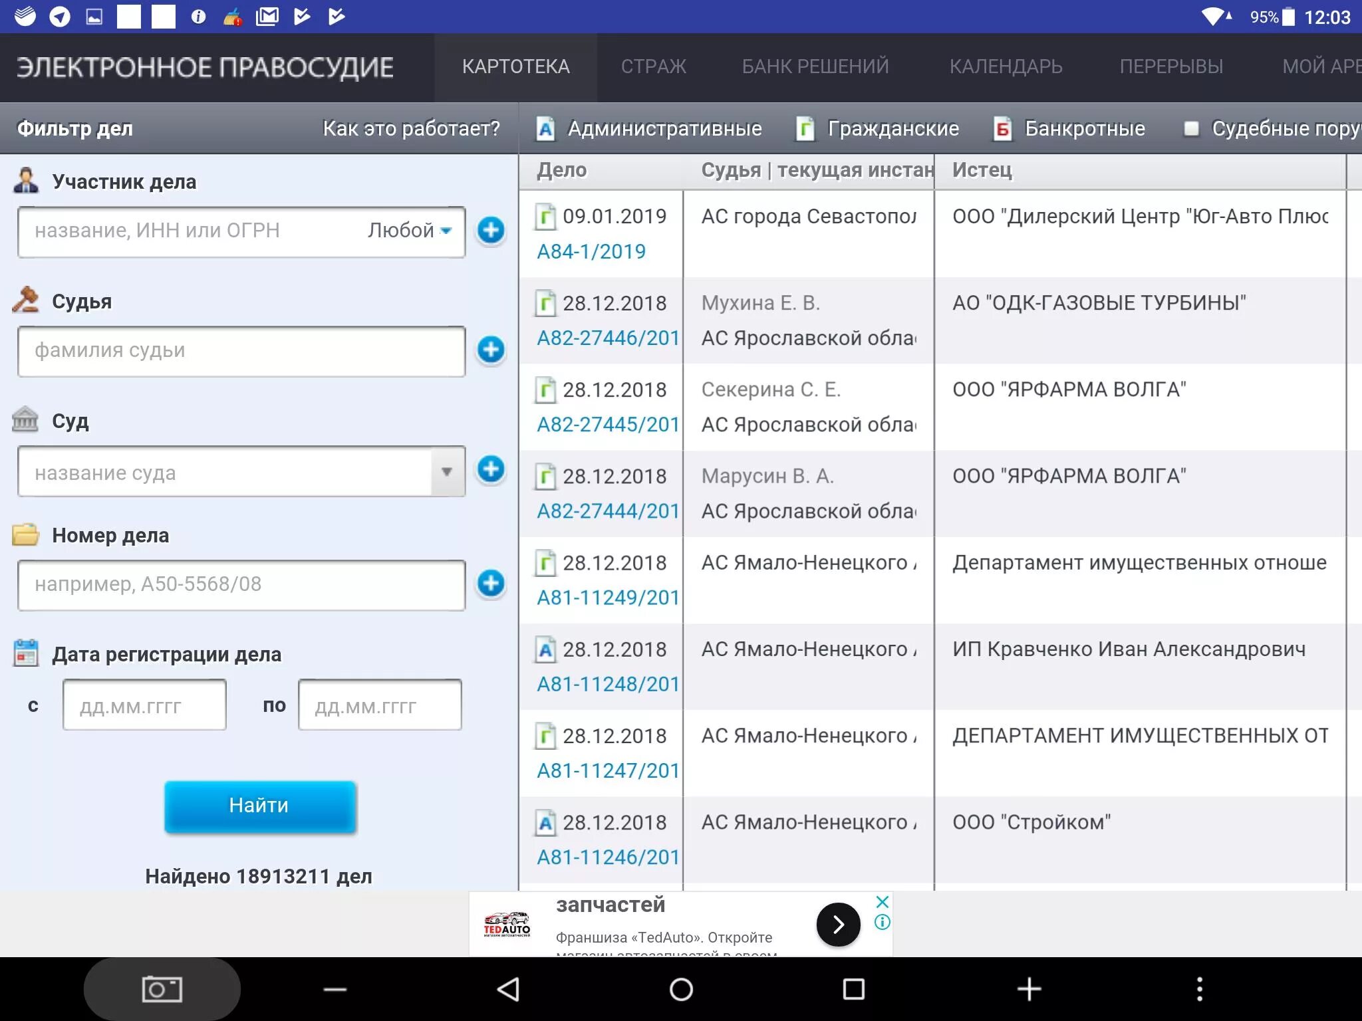Image resolution: width=1362 pixels, height=1021 pixels.
Task: Open the Календарь tab
Action: click(x=1006, y=66)
